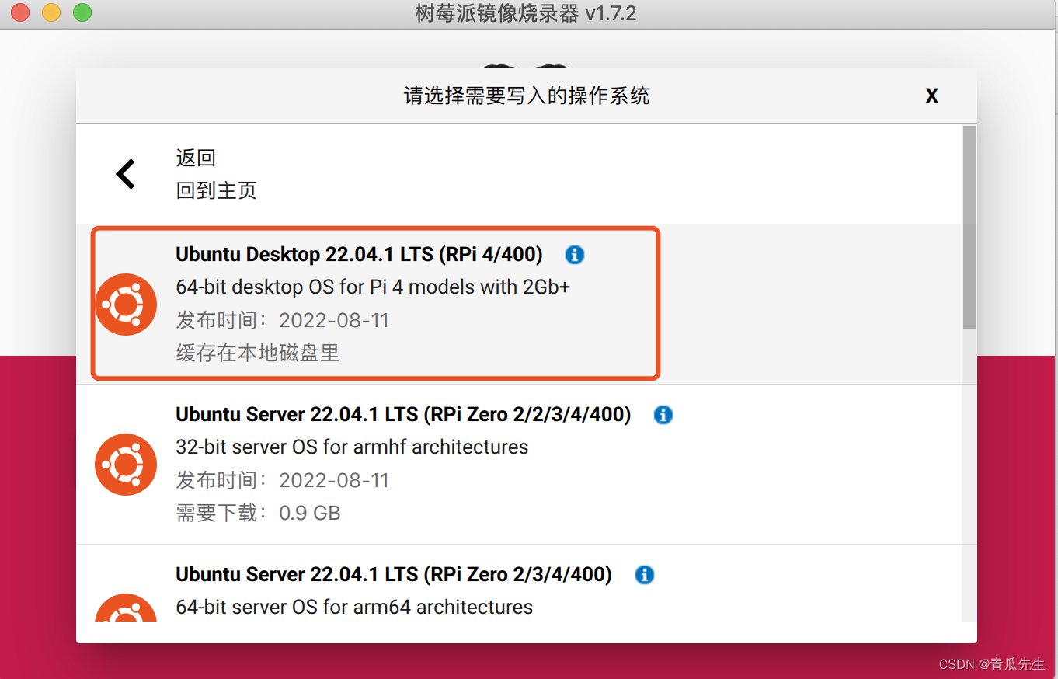The image size is (1058, 679).
Task: Open info for 32-bit Ubuntu Server 22.04.1
Action: point(663,415)
